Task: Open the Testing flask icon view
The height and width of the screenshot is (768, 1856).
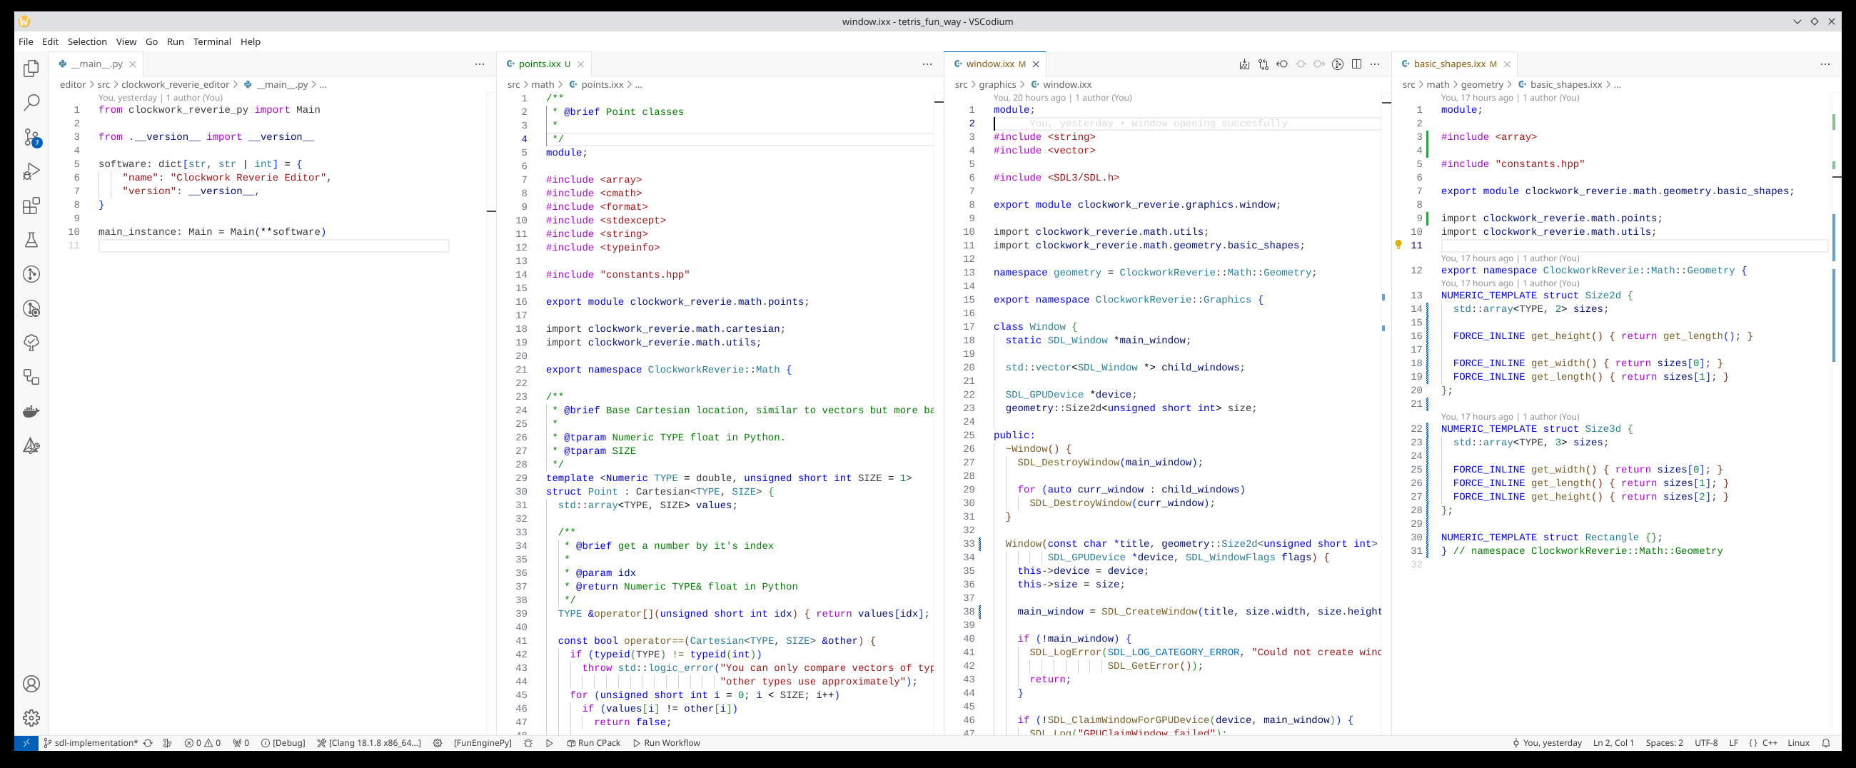Action: point(31,240)
